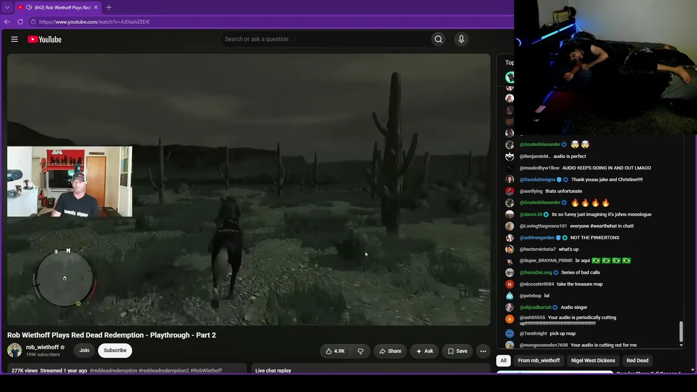Click the Join membership button
The height and width of the screenshot is (392, 697).
click(84, 350)
